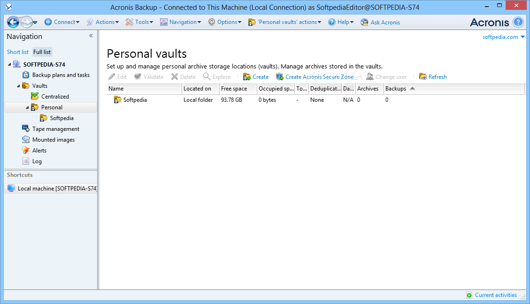Click Create Acronis Secure Zone
The image size is (530, 304).
tap(315, 76)
